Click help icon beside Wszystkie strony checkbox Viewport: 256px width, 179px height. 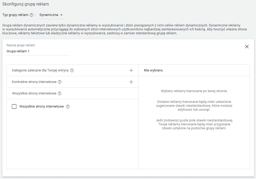tap(68, 107)
